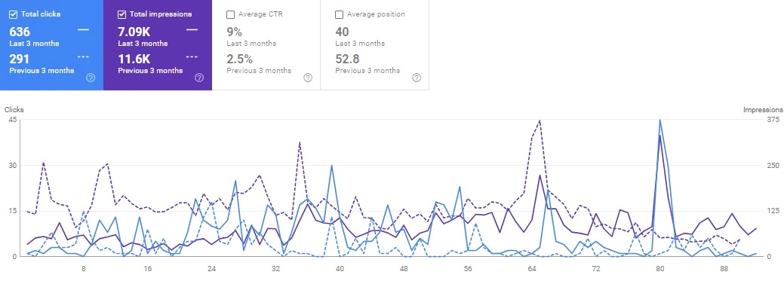Screen dimensions: 784x281
Task: Select the dashed line legend beside 291 clicks
Action: [84, 57]
